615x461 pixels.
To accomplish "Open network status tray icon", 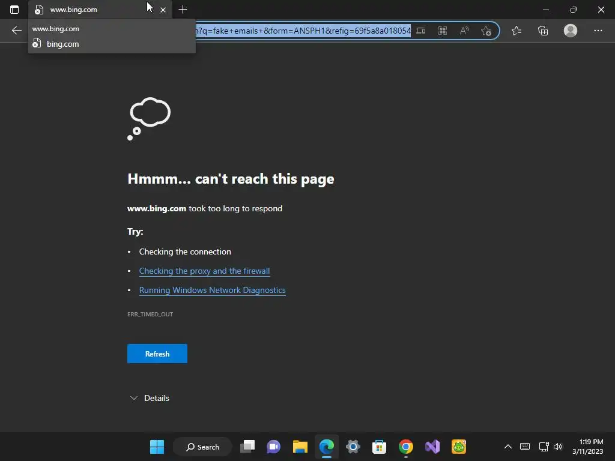I will (x=544, y=447).
